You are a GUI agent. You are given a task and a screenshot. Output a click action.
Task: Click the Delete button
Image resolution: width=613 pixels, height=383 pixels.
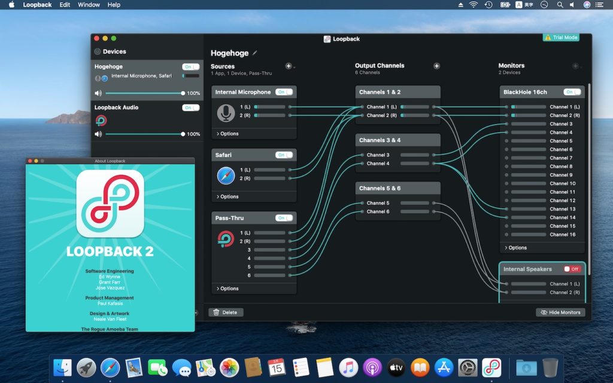[x=226, y=312]
